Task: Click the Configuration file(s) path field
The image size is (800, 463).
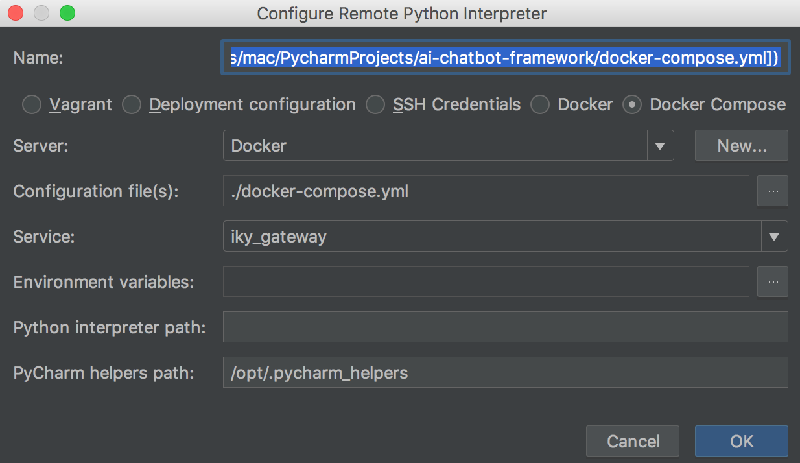Action: tap(486, 191)
